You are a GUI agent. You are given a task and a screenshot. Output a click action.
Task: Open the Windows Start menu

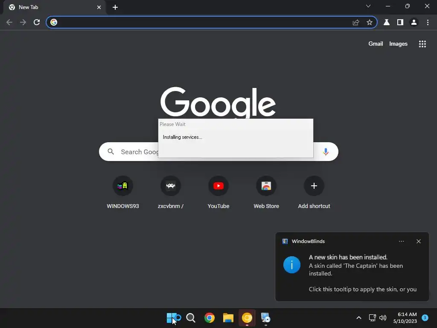coord(172,318)
